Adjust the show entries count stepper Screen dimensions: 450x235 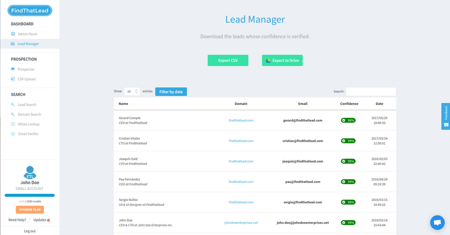136,91
